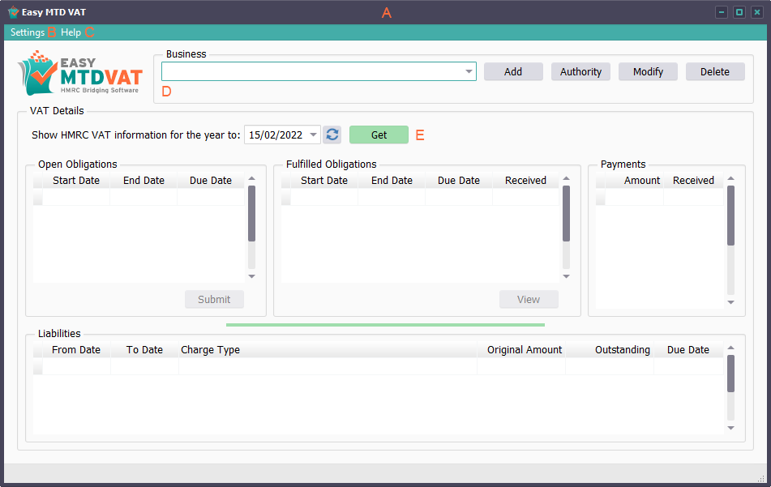
Task: Click the Liabilities scrollbar thumb
Action: [730, 374]
